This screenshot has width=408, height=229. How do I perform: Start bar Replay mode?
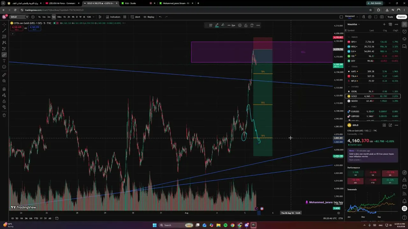point(149,17)
